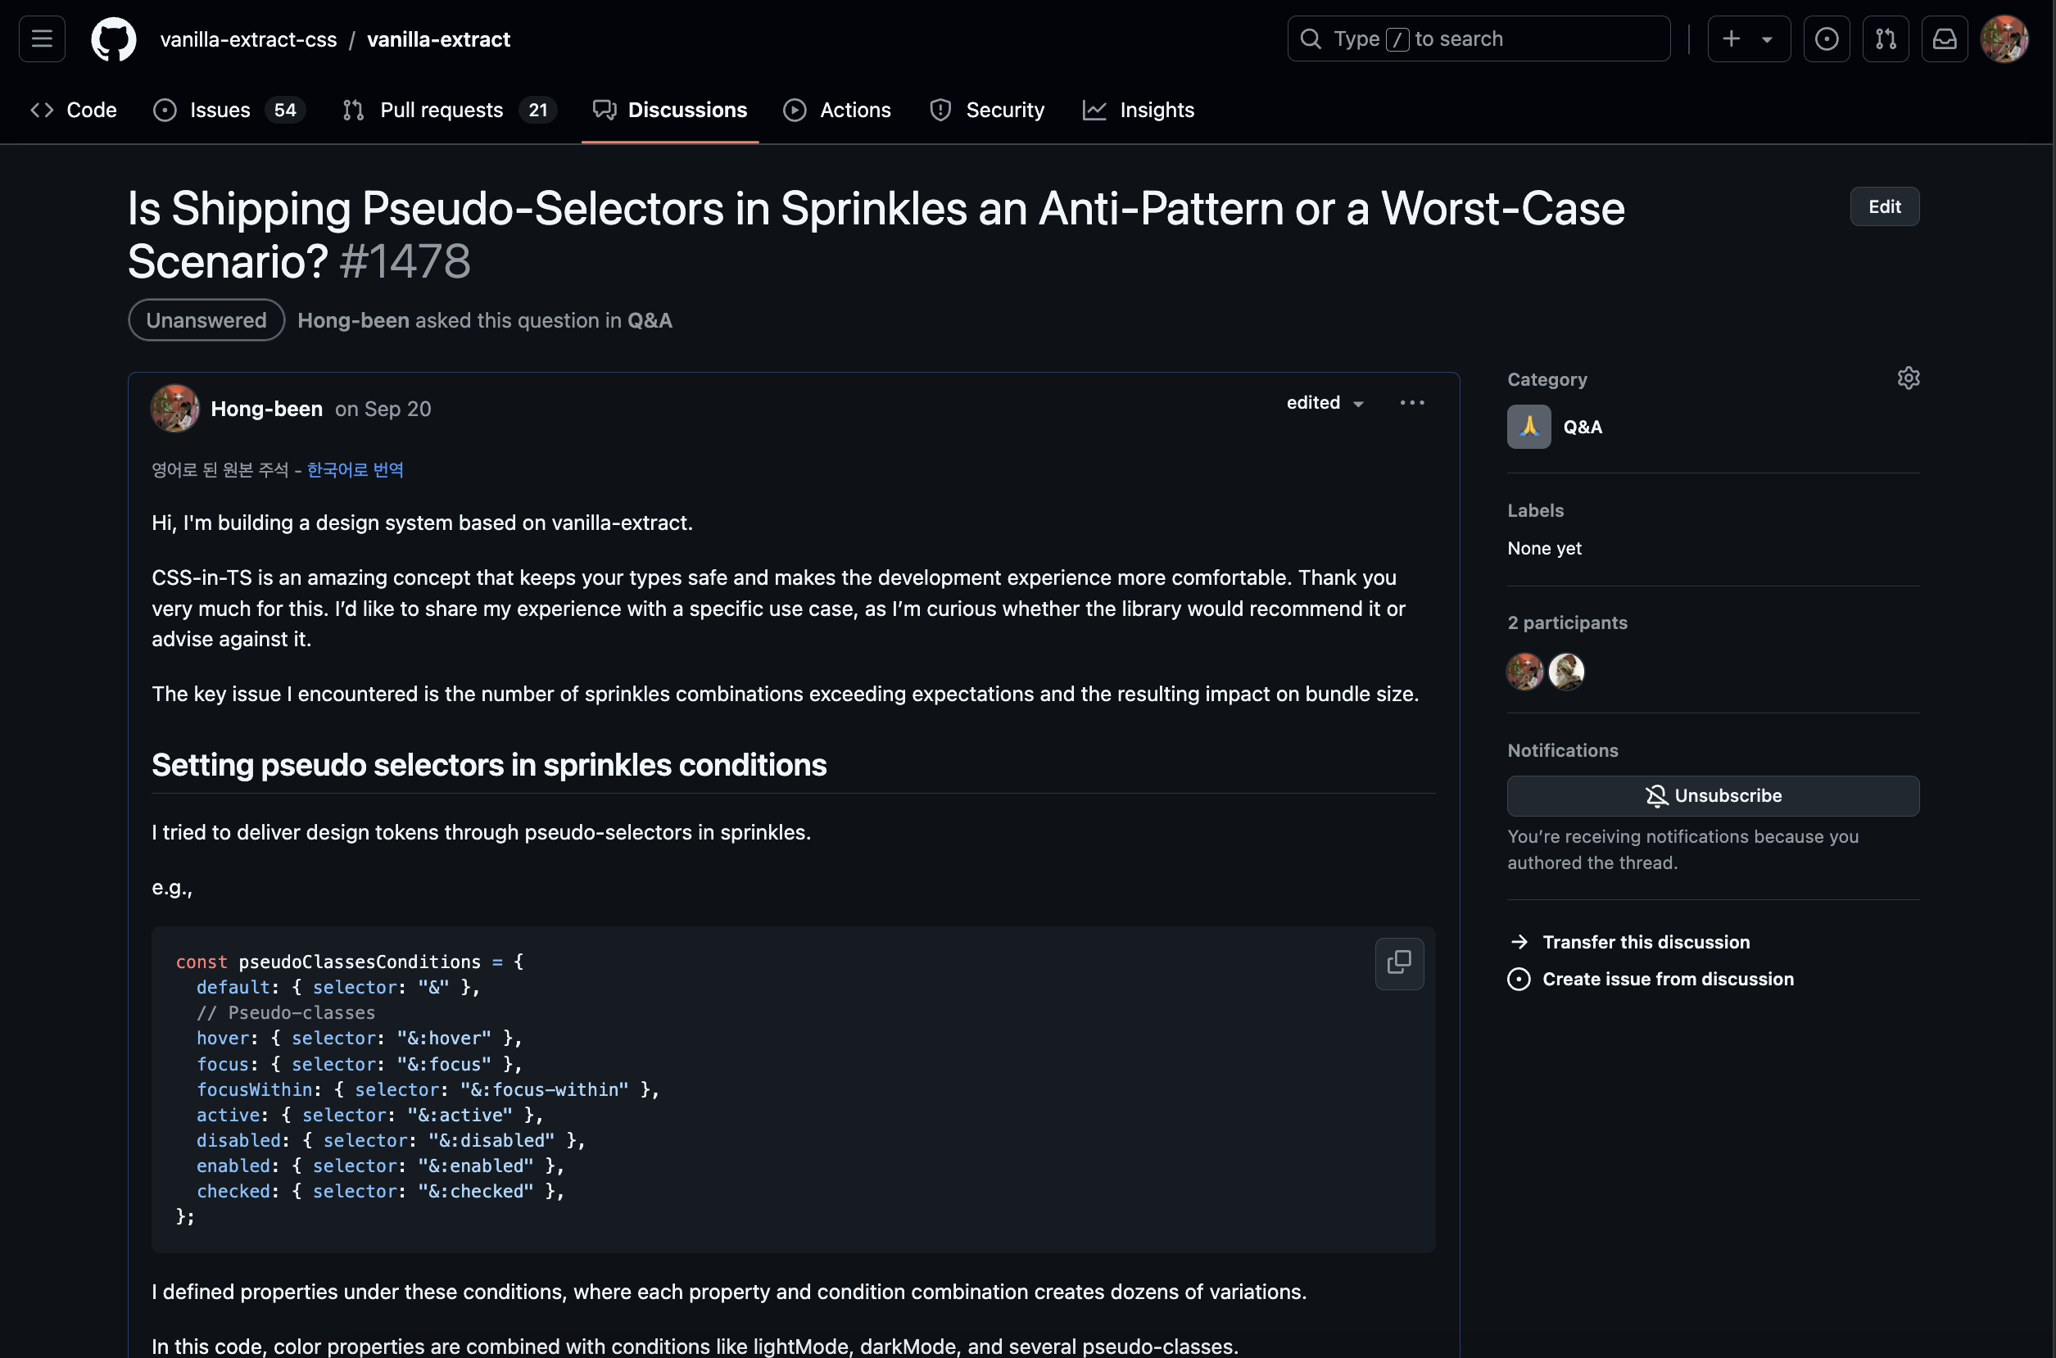Open pull requests icon in header
The width and height of the screenshot is (2056, 1358).
pyautogui.click(x=1886, y=39)
